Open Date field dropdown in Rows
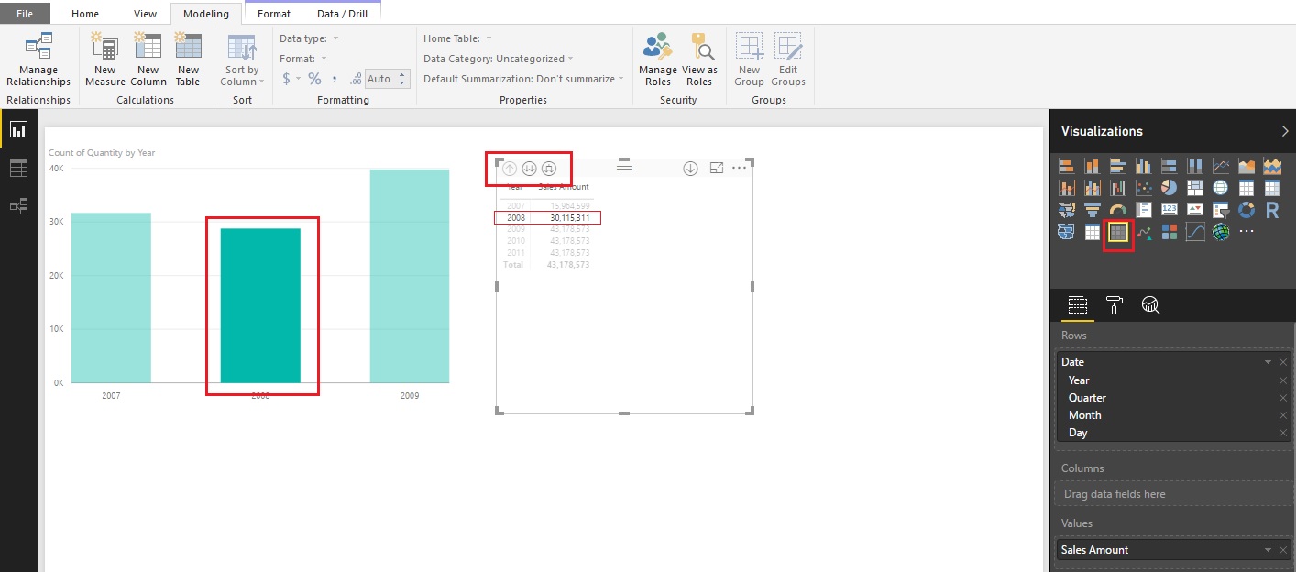This screenshot has height=572, width=1296. click(1269, 362)
